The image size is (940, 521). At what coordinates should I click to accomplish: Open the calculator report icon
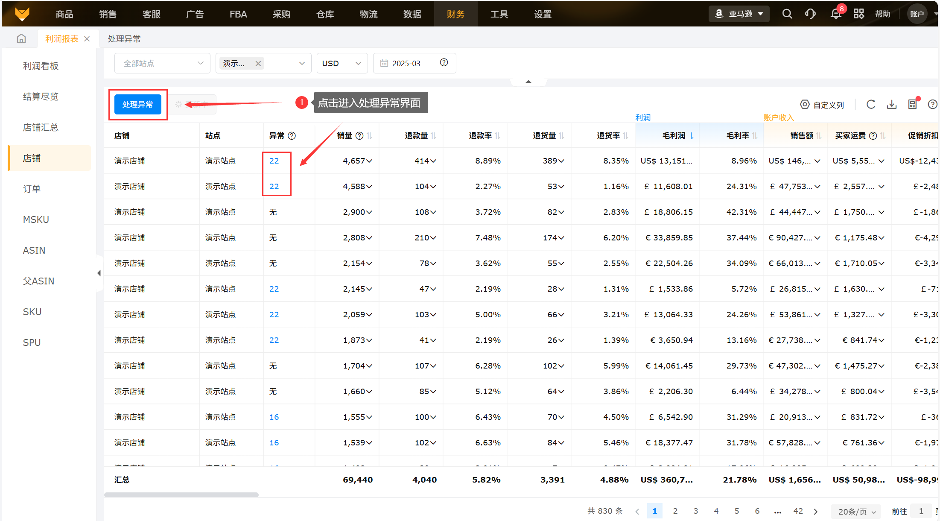pyautogui.click(x=913, y=105)
